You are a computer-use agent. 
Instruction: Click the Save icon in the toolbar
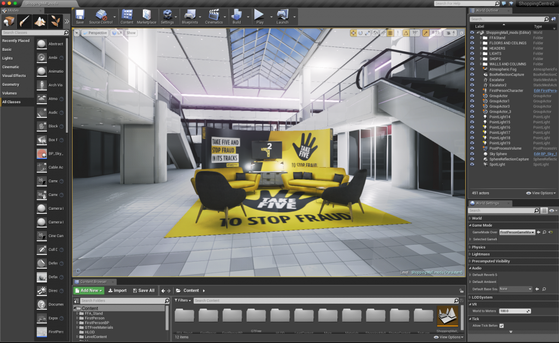click(x=80, y=15)
